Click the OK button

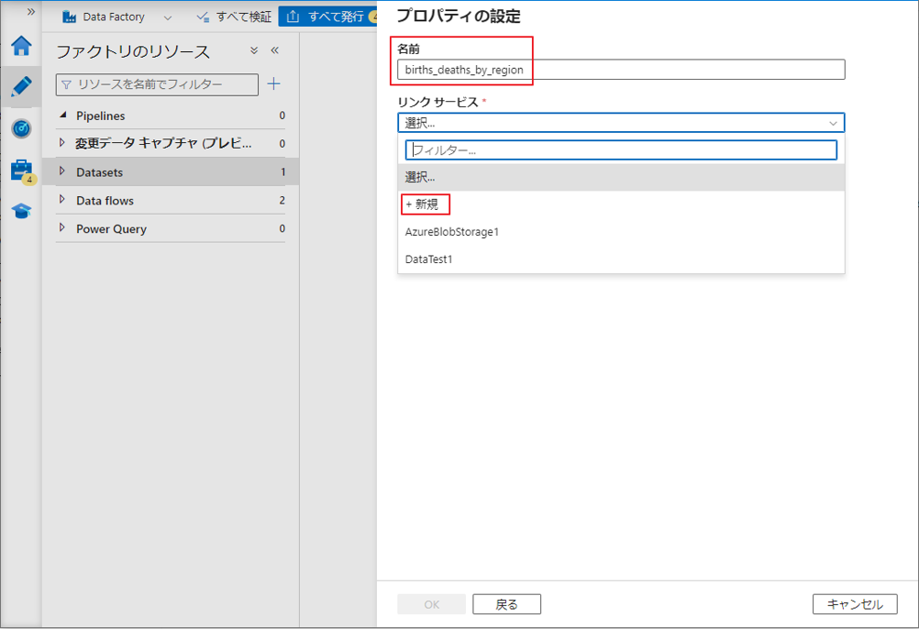431,604
